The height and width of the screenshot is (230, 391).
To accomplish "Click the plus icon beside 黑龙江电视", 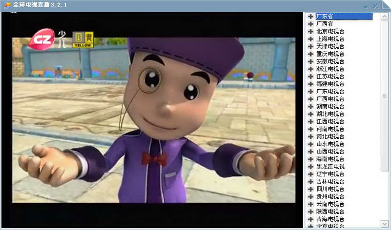I will (x=311, y=167).
